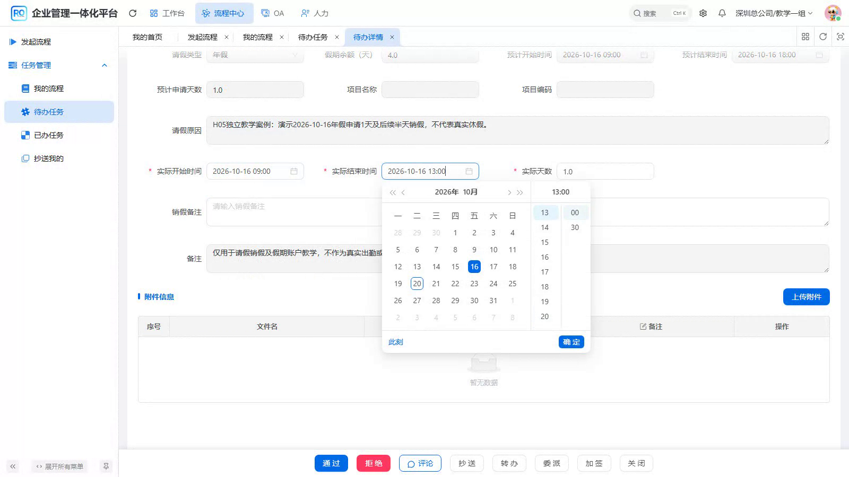This screenshot has width=849, height=477.
Task: Click 上传附件 button
Action: [807, 297]
